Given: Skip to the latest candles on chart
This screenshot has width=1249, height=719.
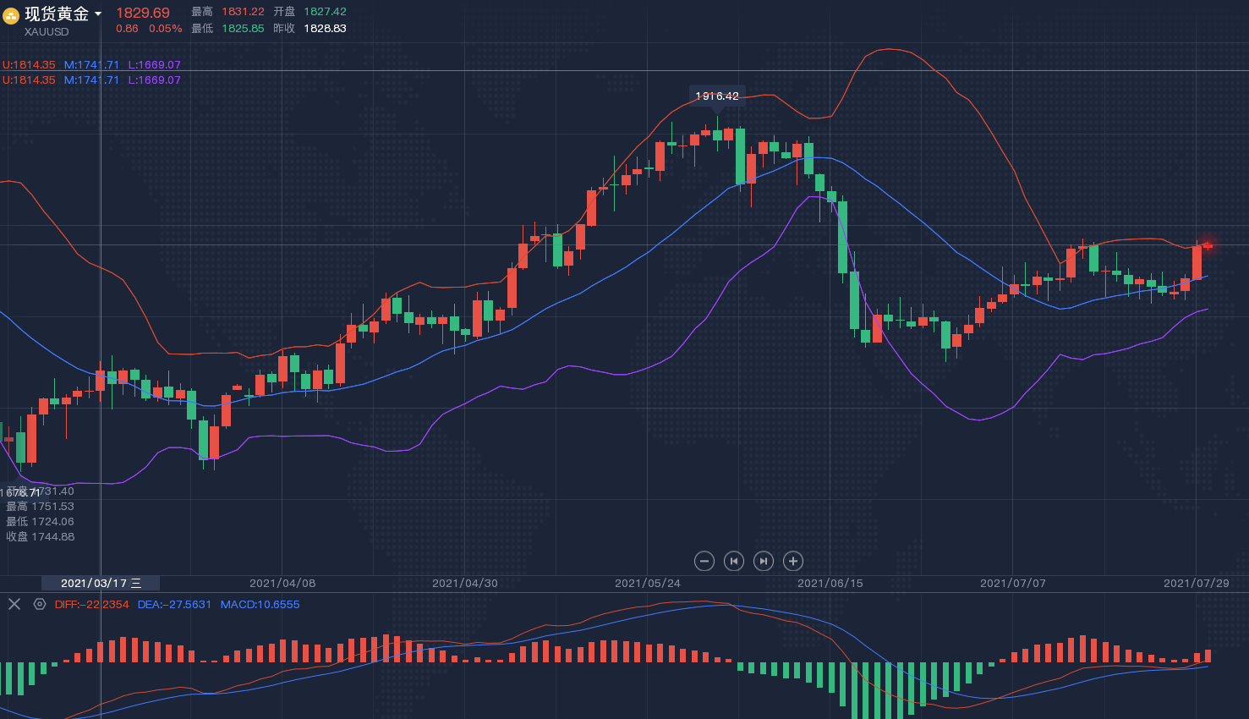Looking at the screenshot, I should pos(764,561).
